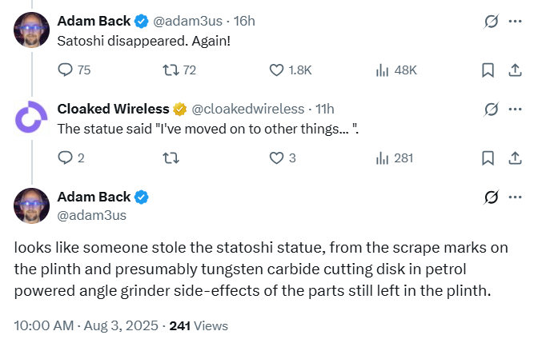This screenshot has width=534, height=339.
Task: Reply to Cloaked Wireless tweet
Action: click(66, 158)
